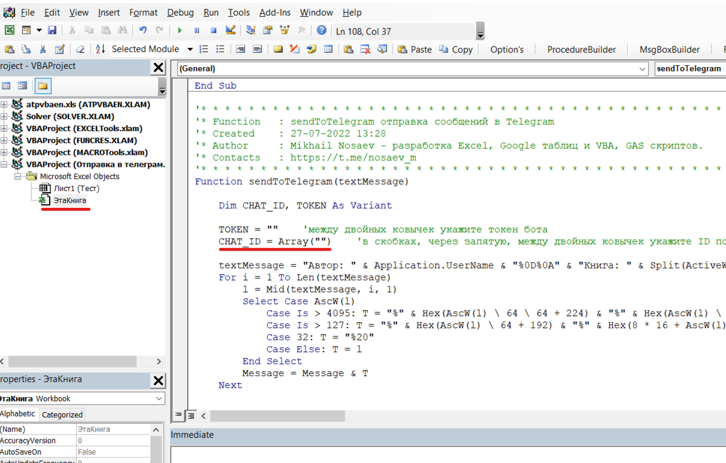Close the Properties panel
The height and width of the screenshot is (463, 726).
pyautogui.click(x=157, y=381)
